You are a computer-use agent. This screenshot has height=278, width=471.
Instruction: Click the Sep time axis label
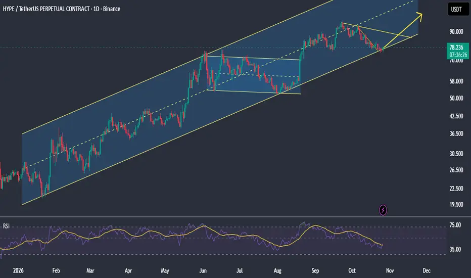pos(315,270)
